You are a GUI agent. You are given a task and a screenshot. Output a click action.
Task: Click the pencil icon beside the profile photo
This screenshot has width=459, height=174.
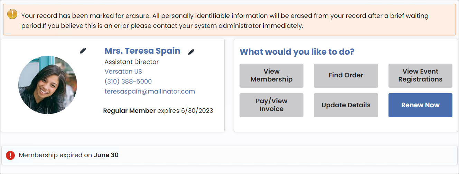pyautogui.click(x=83, y=51)
